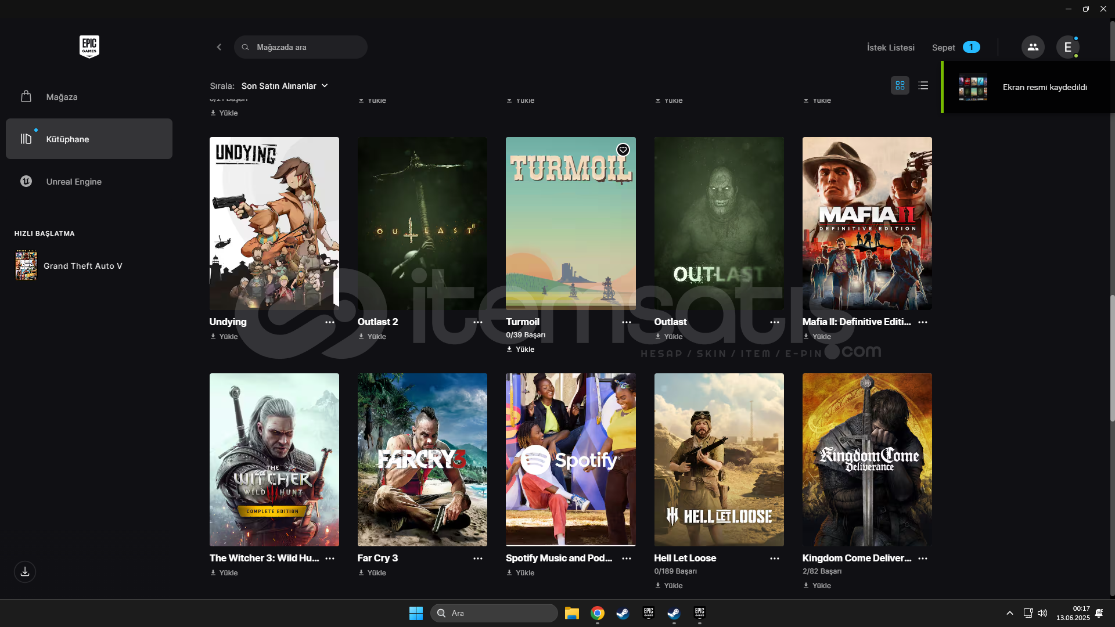Click the Mafia II: Definitive Edition title
The height and width of the screenshot is (627, 1115).
pyautogui.click(x=857, y=322)
